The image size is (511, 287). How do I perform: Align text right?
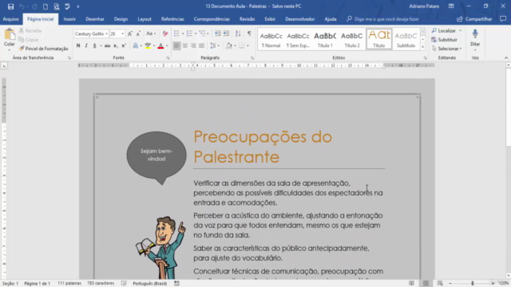click(193, 46)
